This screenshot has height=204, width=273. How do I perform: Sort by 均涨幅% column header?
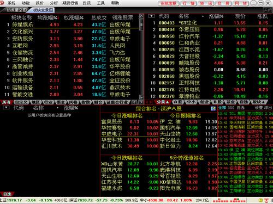tap(49, 18)
